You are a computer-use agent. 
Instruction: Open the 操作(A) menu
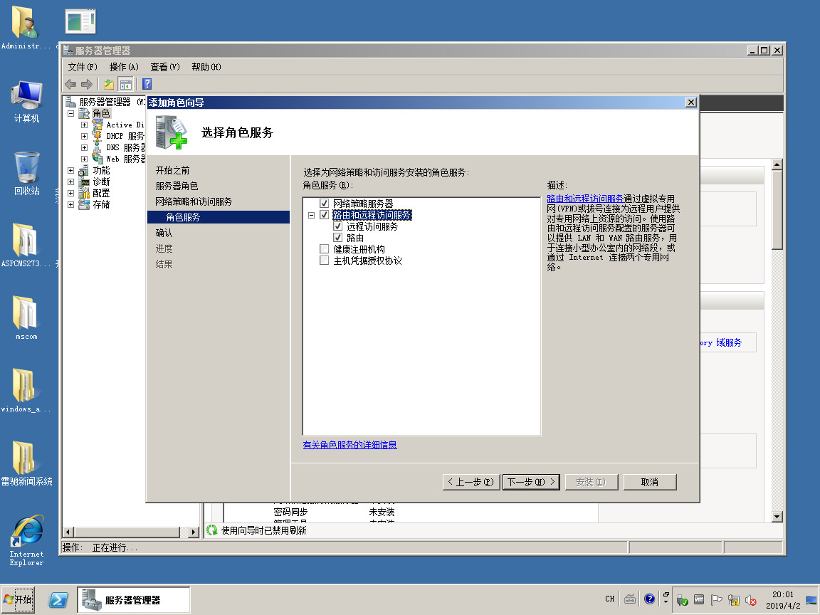click(124, 67)
